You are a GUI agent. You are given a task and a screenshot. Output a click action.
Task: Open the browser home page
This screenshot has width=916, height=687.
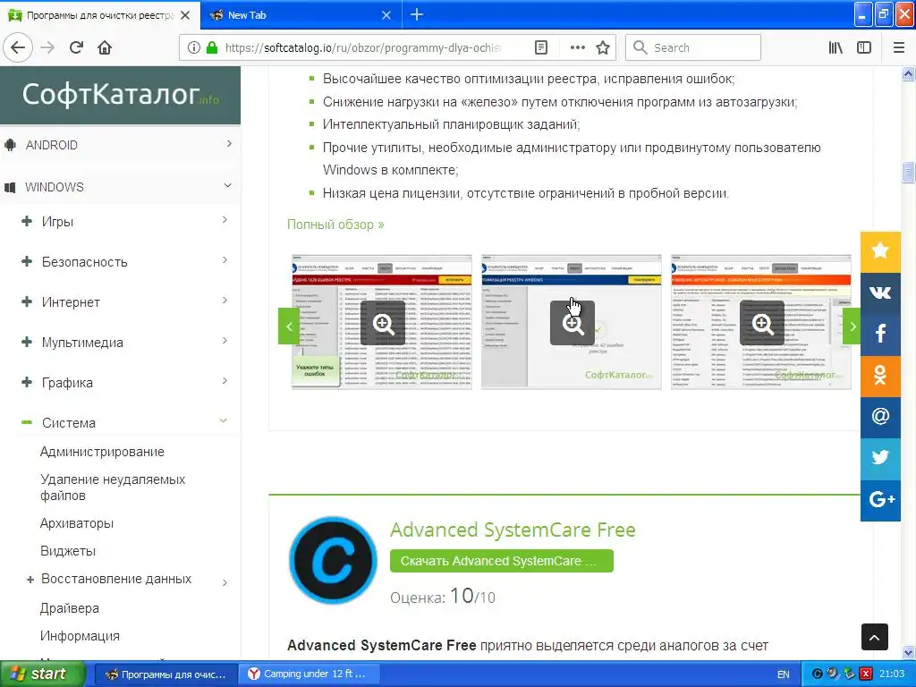click(x=105, y=47)
